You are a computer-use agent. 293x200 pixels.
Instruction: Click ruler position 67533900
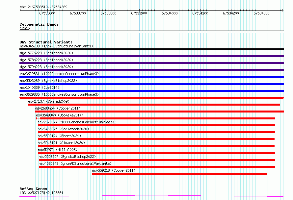tap(139, 13)
